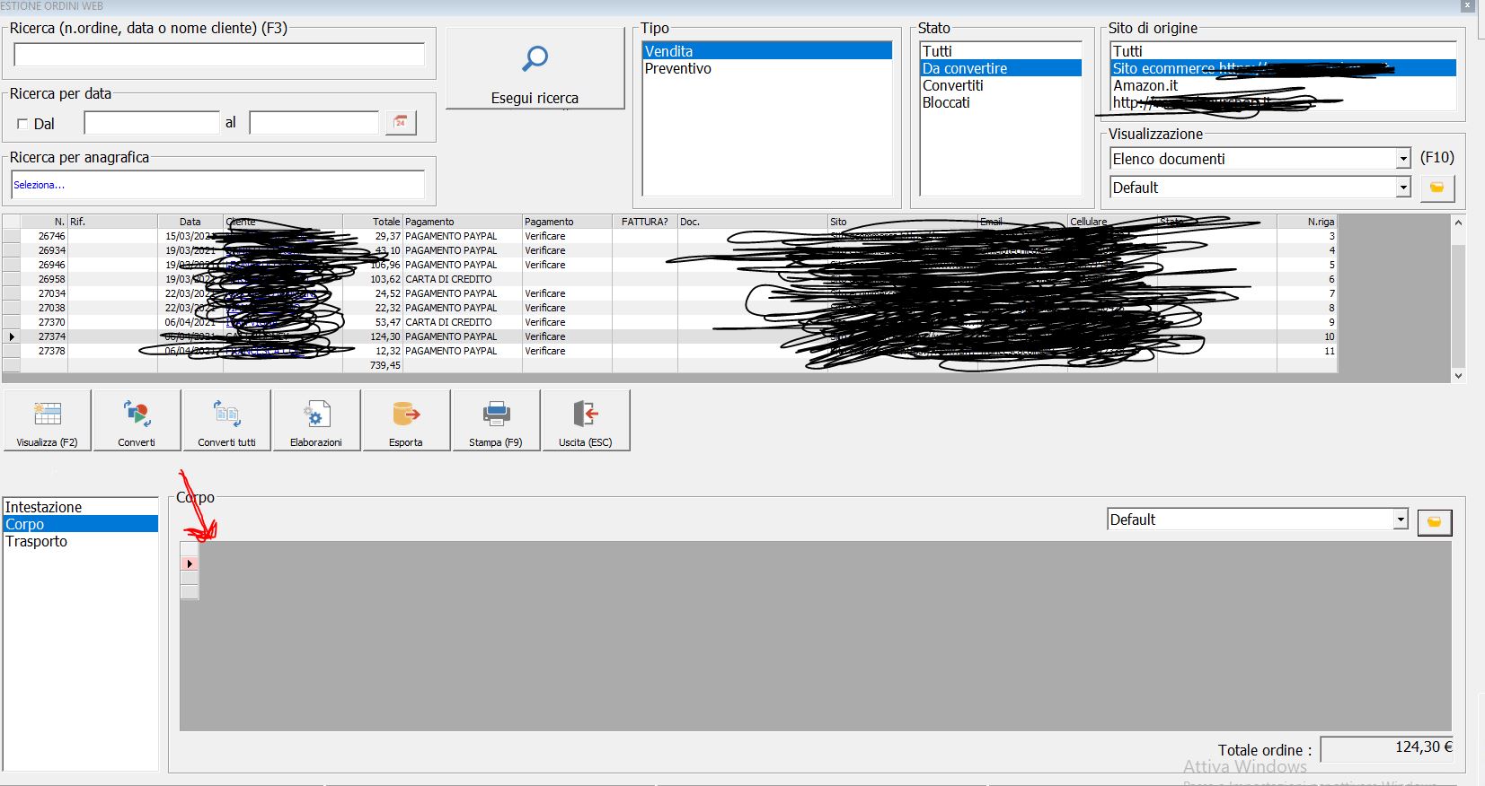Select Convertiti in the Stato list
This screenshot has width=1485, height=786.
[x=1001, y=85]
